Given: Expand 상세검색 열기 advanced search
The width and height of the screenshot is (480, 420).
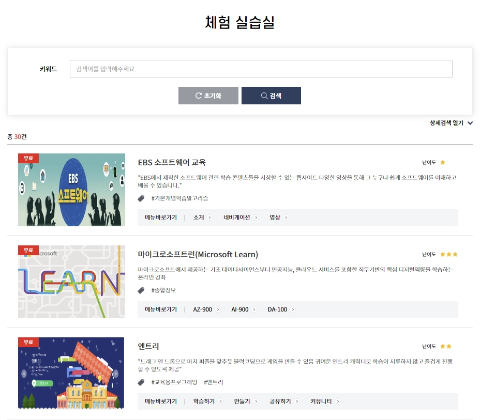Looking at the screenshot, I should point(451,123).
